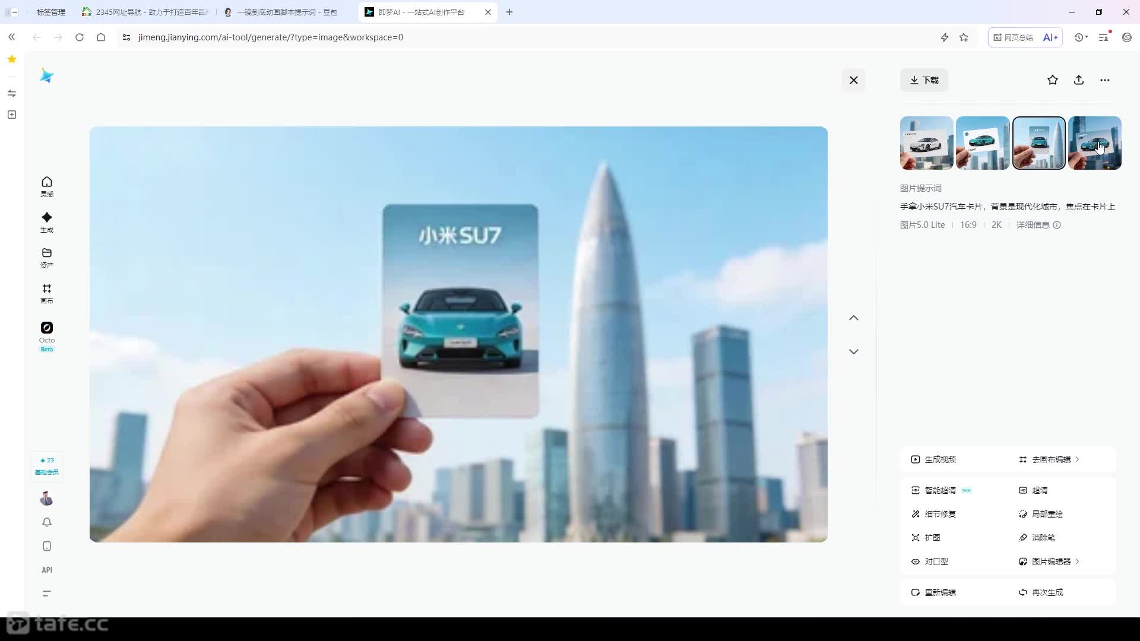Use 扩图 expand image tool
The width and height of the screenshot is (1140, 641).
click(x=926, y=538)
